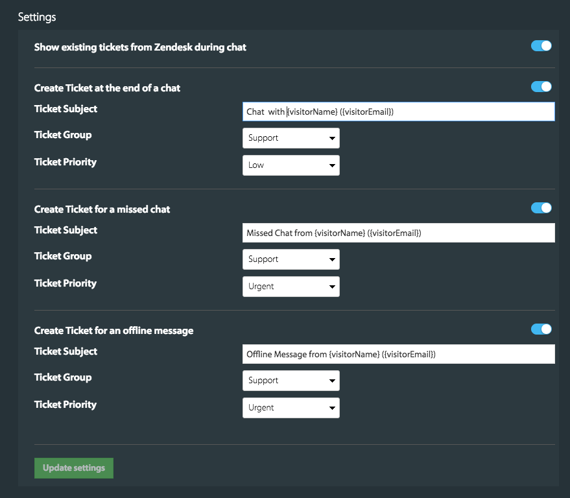Focus the 'Chat with {visitorName}' subject field
This screenshot has width=570, height=498.
398,112
